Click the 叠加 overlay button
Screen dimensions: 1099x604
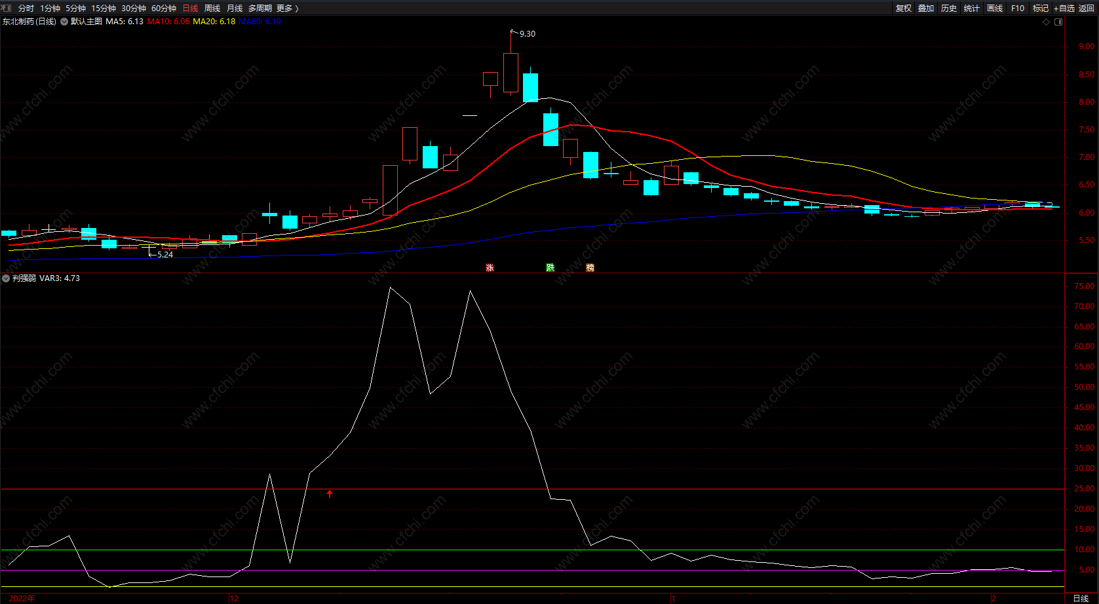coord(926,9)
